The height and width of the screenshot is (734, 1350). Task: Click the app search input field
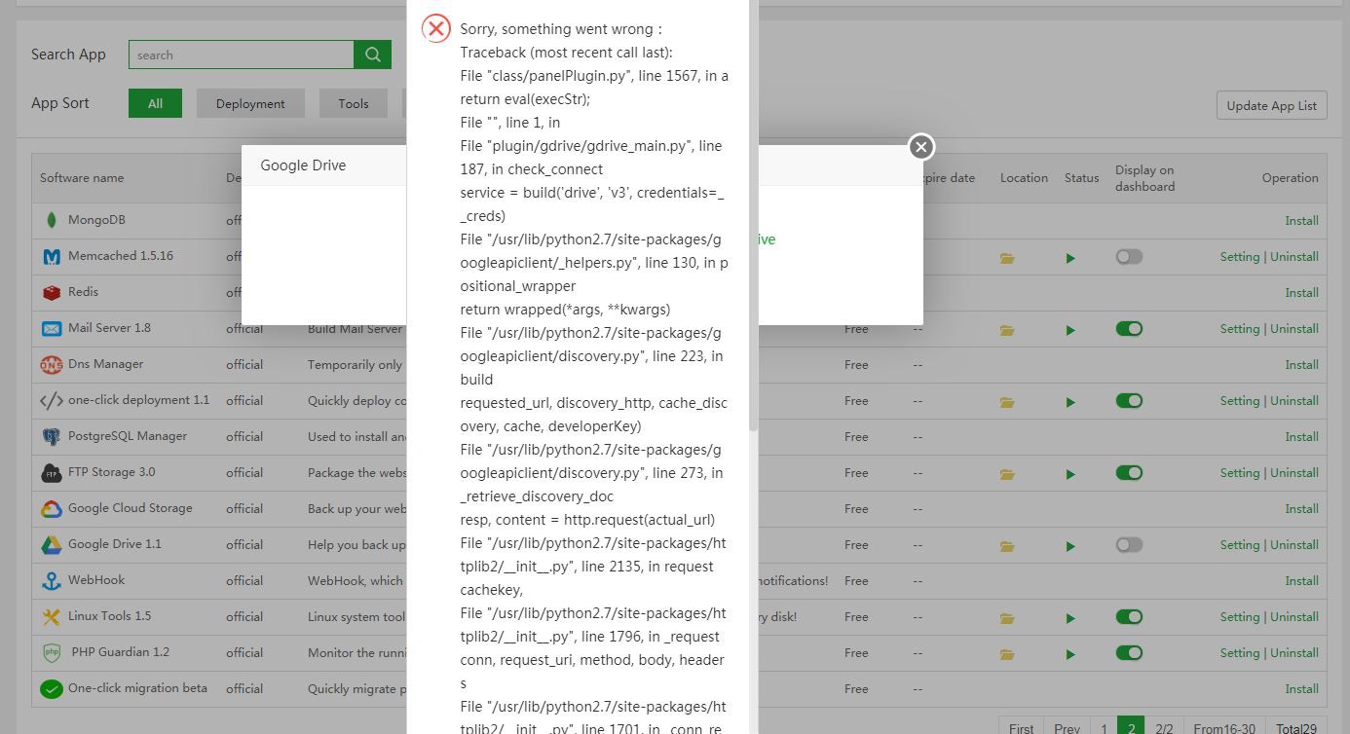coord(241,55)
